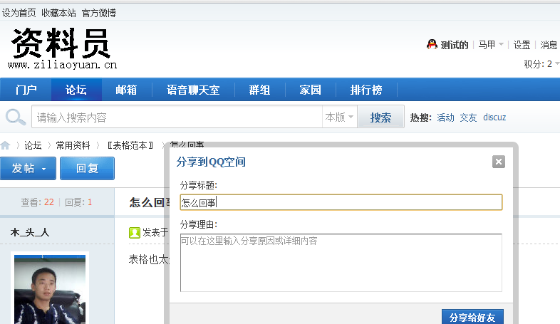This screenshot has height=324, width=560.
Task: Select the 家园 tab
Action: 311,90
